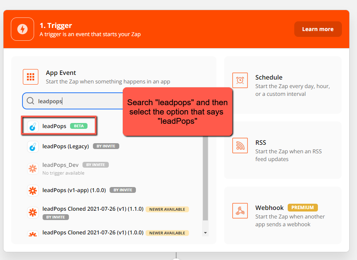Image resolution: width=357 pixels, height=260 pixels.
Task: Select leadPops_Dev result name
Action: (x=60, y=165)
